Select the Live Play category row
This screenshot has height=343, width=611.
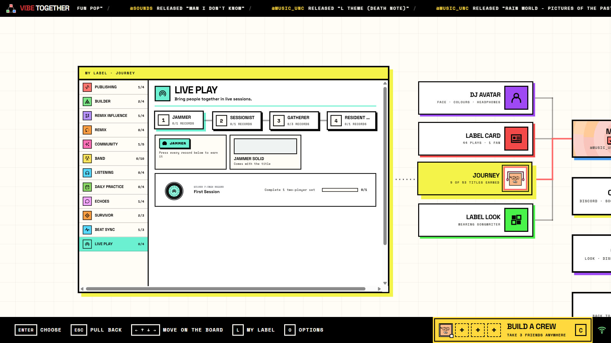(113, 244)
